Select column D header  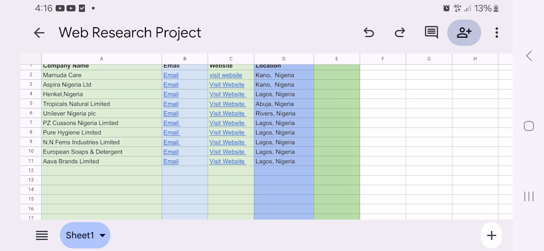284,59
